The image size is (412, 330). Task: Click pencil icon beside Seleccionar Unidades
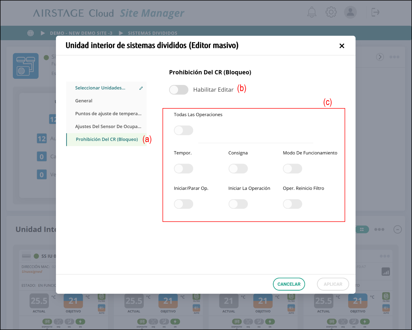[141, 88]
